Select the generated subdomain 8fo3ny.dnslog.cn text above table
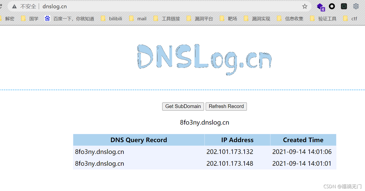 click(204, 123)
